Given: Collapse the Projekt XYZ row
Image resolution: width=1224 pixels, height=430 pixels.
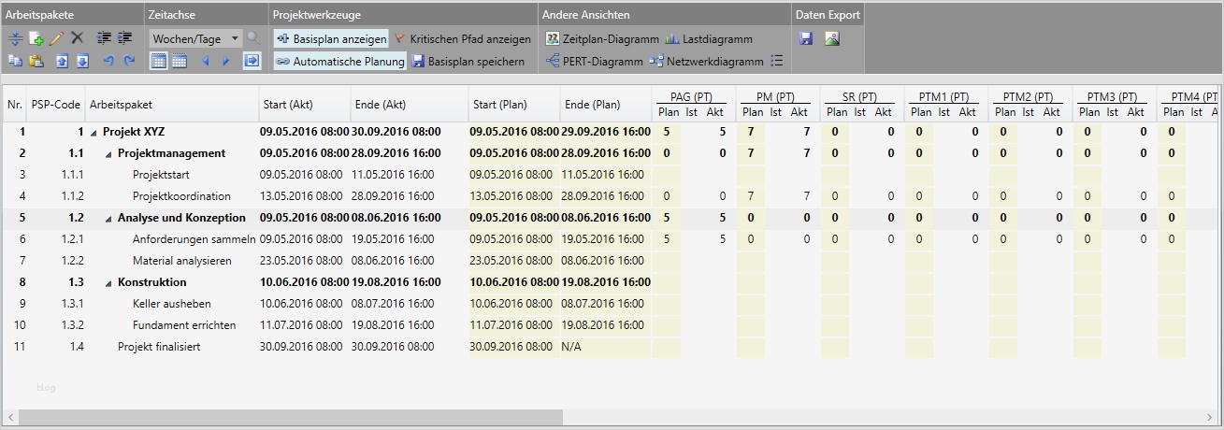Looking at the screenshot, I should 94,133.
